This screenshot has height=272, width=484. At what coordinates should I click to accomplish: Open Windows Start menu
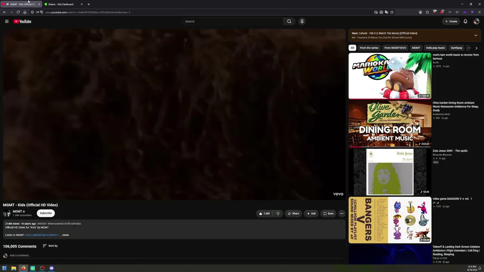coord(5,268)
